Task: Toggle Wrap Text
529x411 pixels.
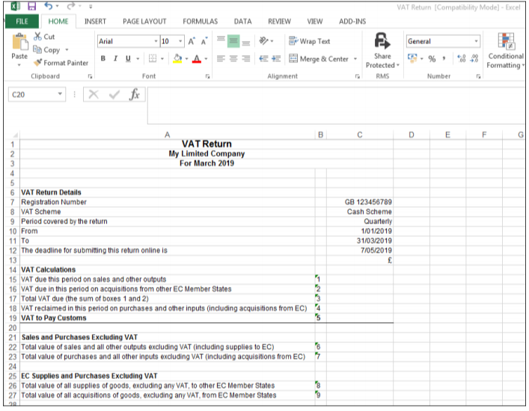Action: tap(309, 41)
